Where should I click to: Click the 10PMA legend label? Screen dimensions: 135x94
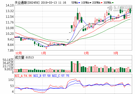(x=85, y=3)
